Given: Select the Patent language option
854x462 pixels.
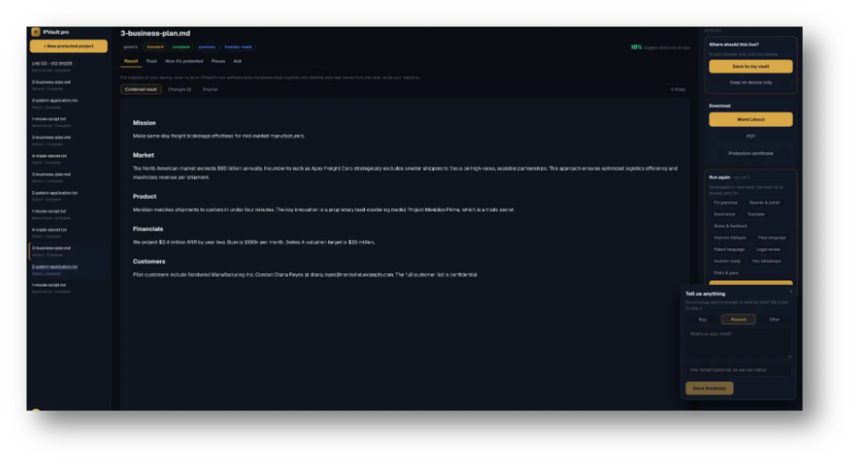Looking at the screenshot, I should pyautogui.click(x=729, y=249).
